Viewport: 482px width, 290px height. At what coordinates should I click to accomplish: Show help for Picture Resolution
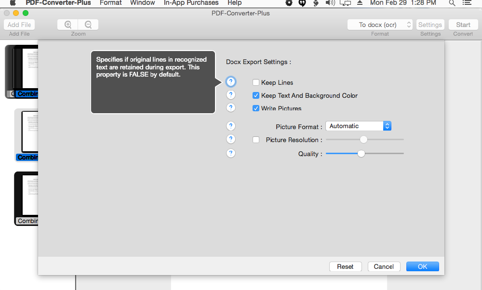pyautogui.click(x=231, y=139)
